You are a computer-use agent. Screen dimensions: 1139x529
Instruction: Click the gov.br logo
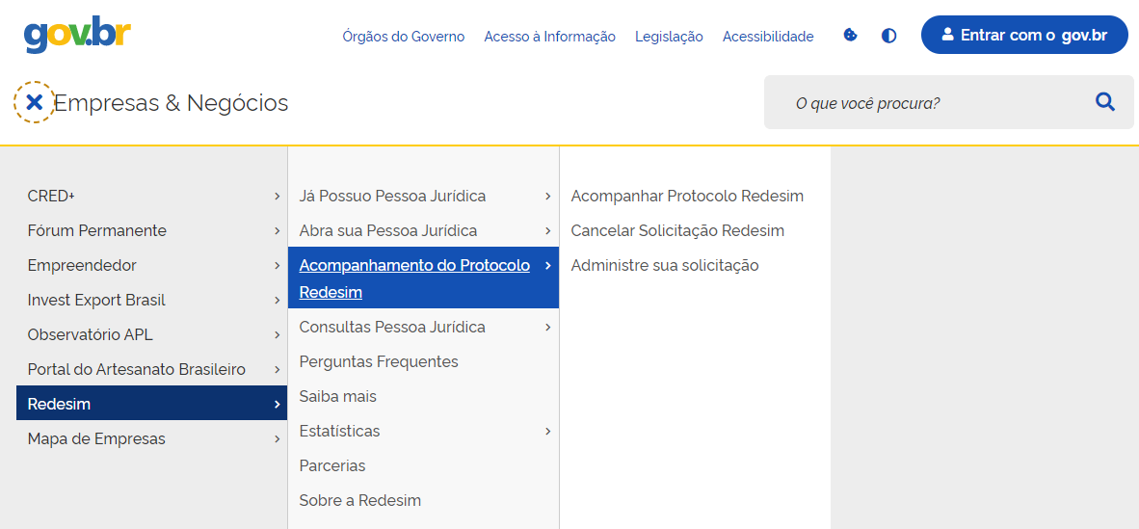(77, 36)
